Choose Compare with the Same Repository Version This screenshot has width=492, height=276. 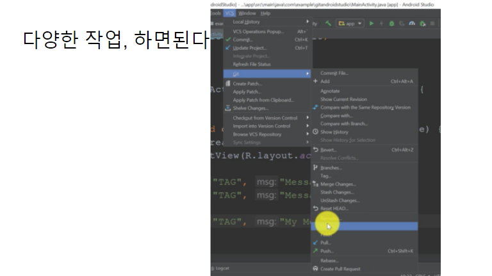(x=365, y=107)
